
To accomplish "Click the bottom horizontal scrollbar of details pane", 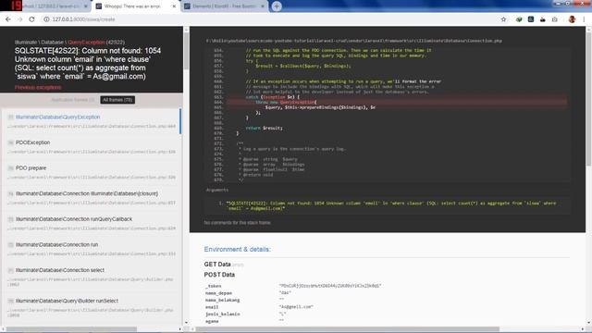I will [348, 329].
